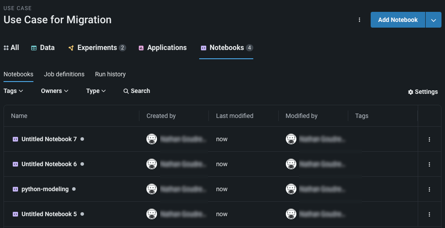This screenshot has height=228, width=445.
Task: Open row actions for Untitled Notebook 6
Action: click(x=429, y=164)
